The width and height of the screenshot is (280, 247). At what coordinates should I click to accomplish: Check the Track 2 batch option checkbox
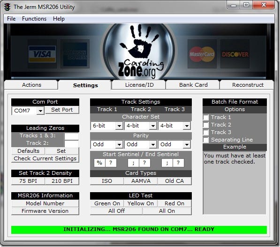(206, 125)
